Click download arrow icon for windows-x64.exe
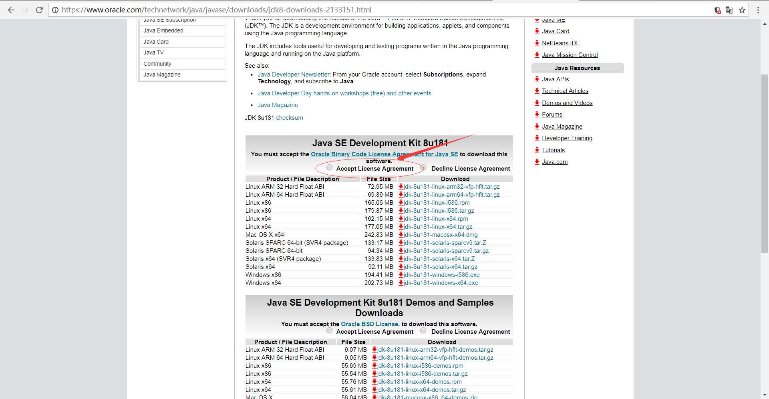Image resolution: width=769 pixels, height=399 pixels. click(401, 282)
